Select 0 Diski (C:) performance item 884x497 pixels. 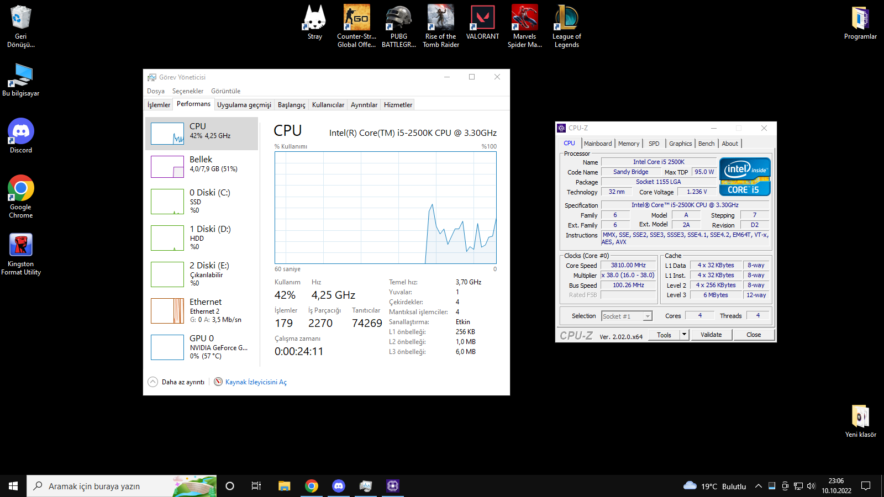coord(202,202)
